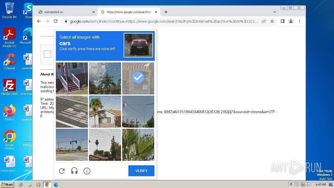Click the network status icon in the system tray

[x=303, y=185]
